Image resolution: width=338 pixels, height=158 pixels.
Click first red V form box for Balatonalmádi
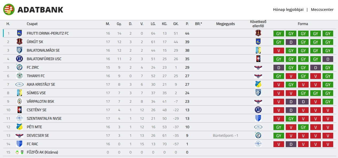(279, 51)
